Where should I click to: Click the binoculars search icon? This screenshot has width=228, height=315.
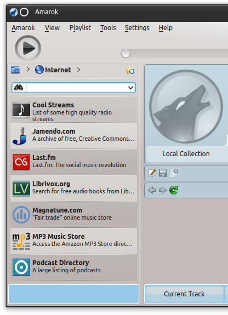(19, 88)
